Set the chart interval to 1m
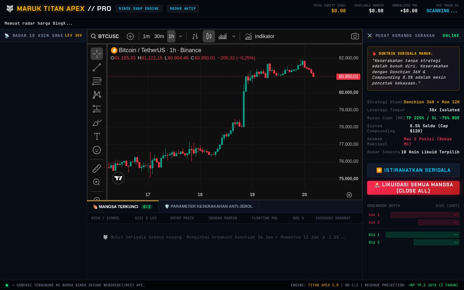464x290 pixels. pos(146,36)
